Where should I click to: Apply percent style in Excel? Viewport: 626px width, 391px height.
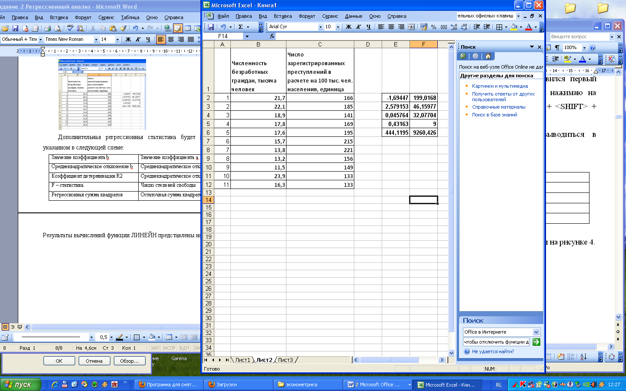coord(434,27)
